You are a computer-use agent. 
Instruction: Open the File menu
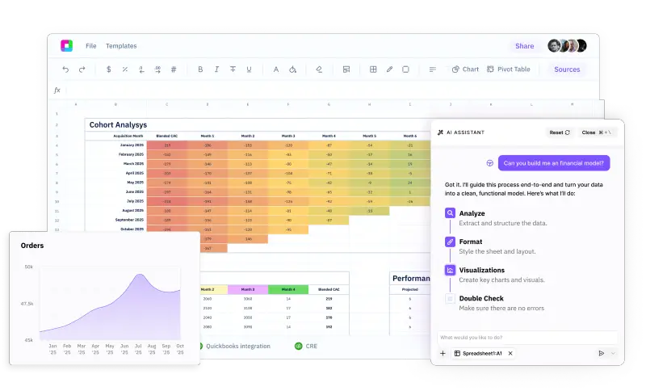tap(91, 46)
